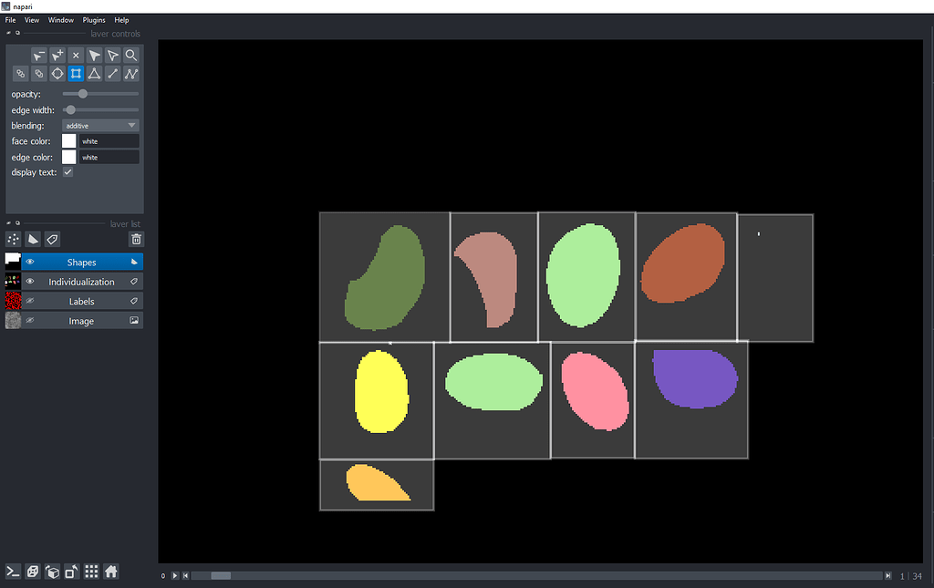Hide the Shapes layer
The width and height of the screenshot is (934, 588).
click(28, 262)
